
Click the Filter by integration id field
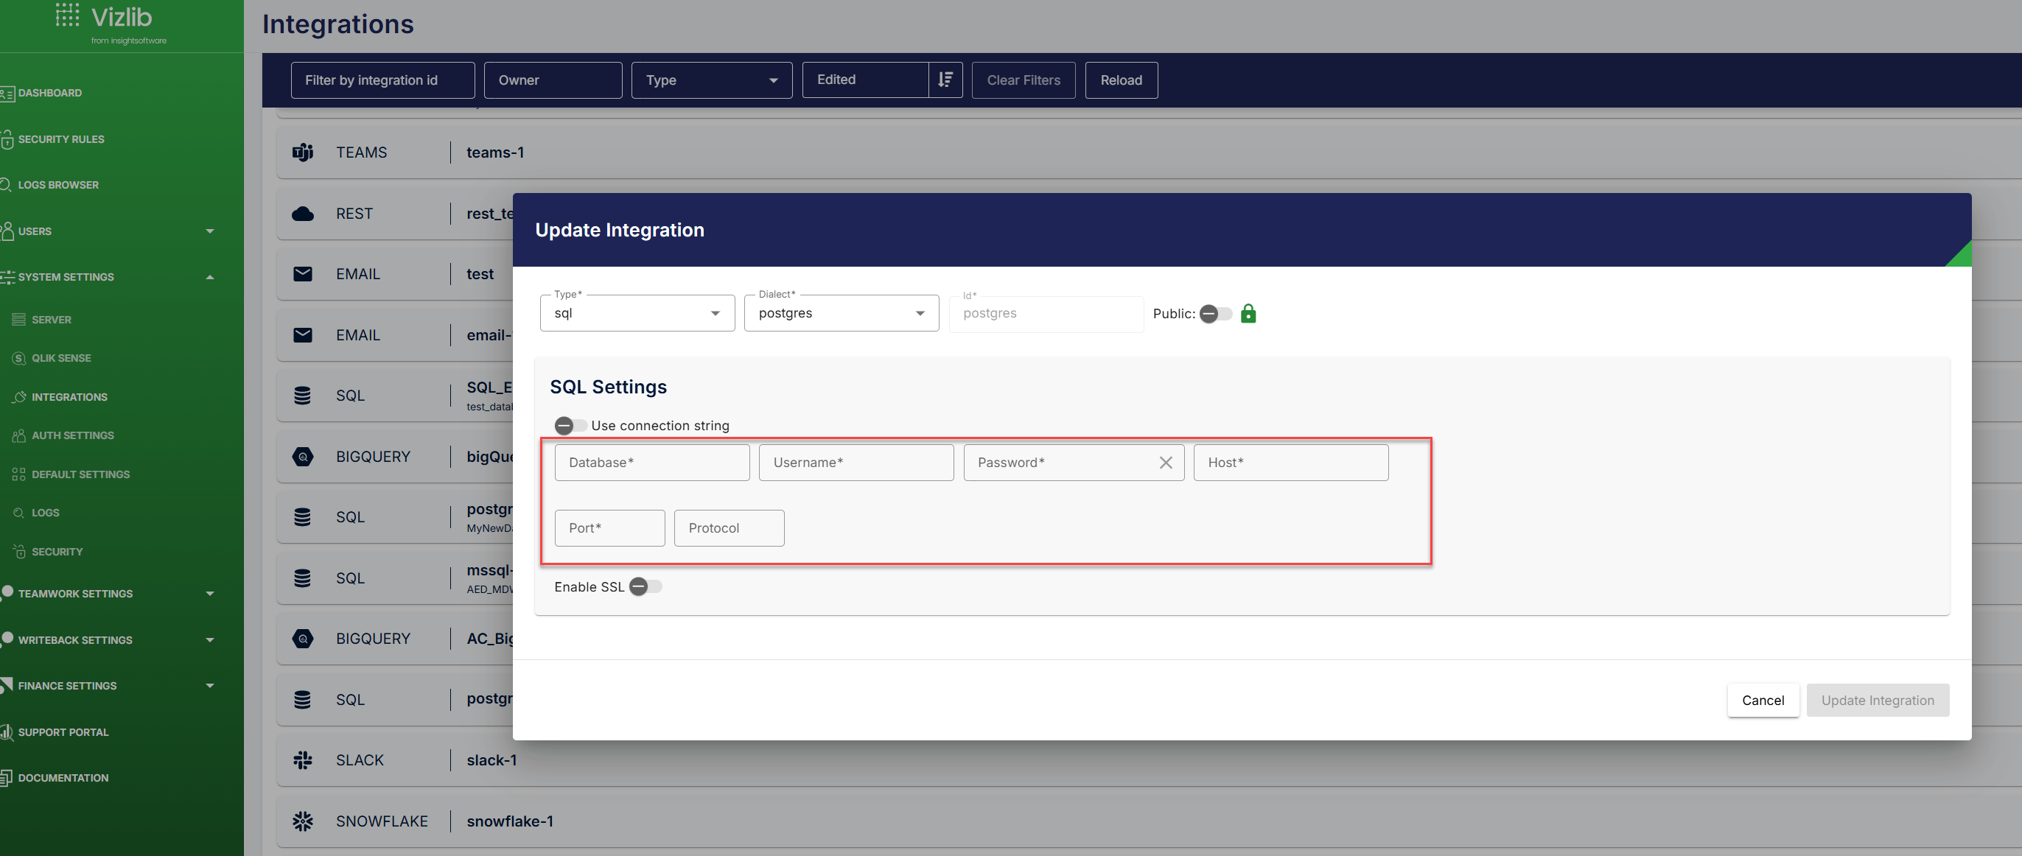click(x=382, y=80)
